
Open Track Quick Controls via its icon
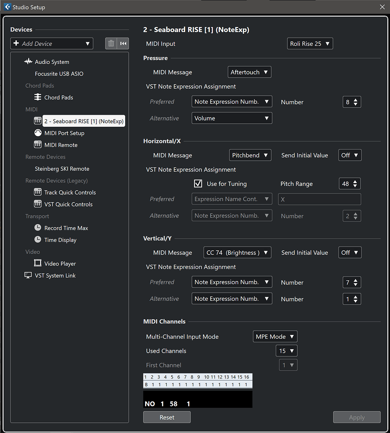38,192
